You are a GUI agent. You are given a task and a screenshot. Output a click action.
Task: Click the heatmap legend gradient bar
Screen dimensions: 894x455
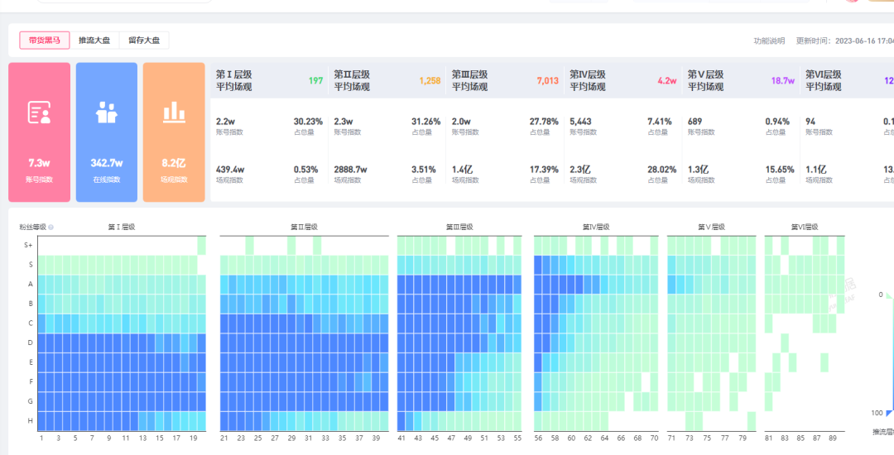pyautogui.click(x=891, y=356)
